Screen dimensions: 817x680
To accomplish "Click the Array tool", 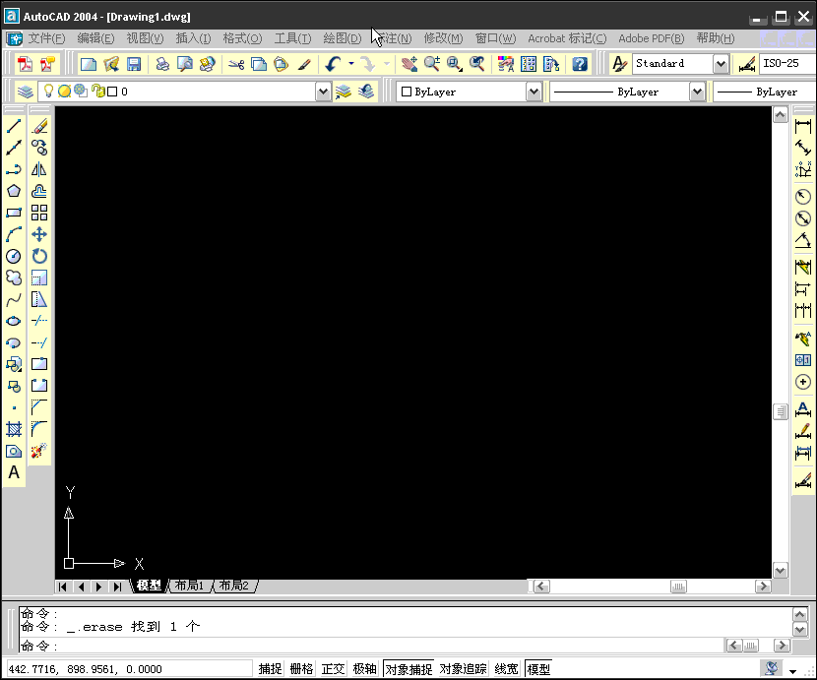I will 39,213.
